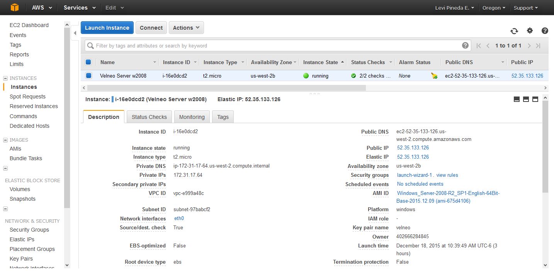This screenshot has width=554, height=271.
Task: Click the green running state indicator
Action: pyautogui.click(x=306, y=76)
